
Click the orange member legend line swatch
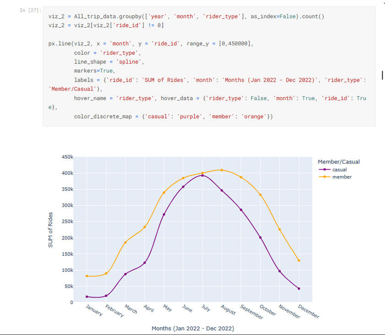324,177
